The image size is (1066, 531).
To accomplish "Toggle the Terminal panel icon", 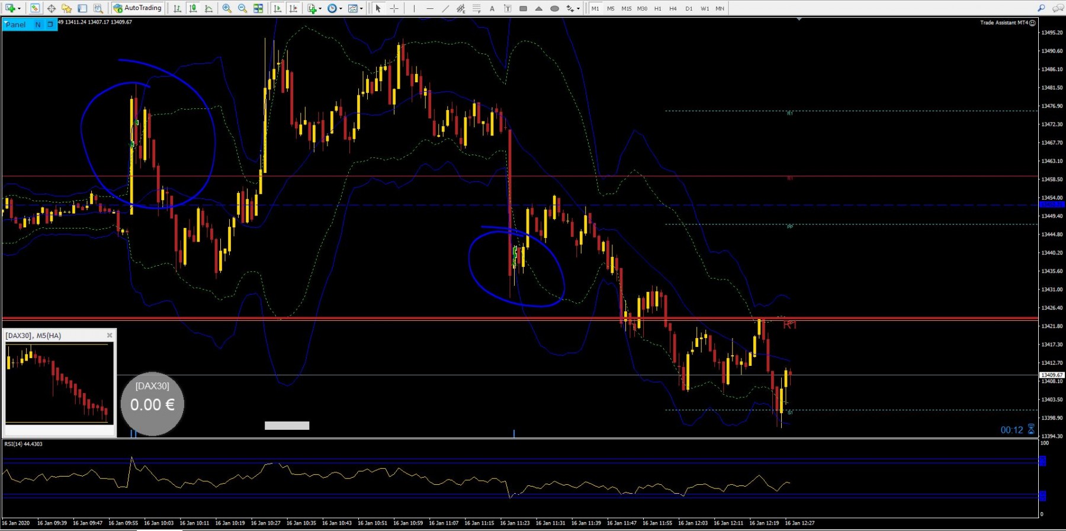I will (82, 8).
